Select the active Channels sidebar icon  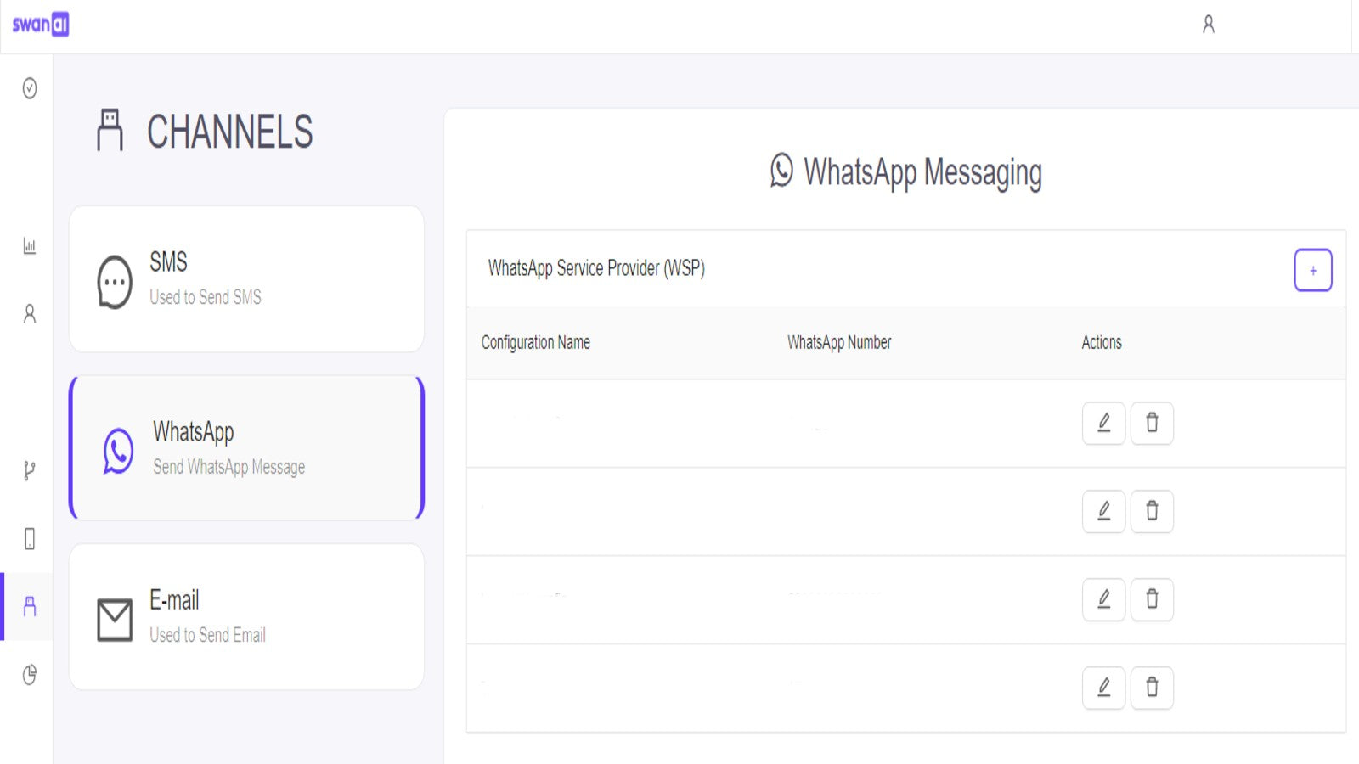(30, 606)
